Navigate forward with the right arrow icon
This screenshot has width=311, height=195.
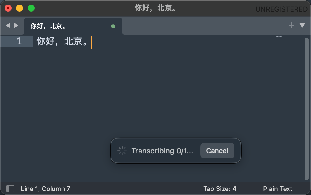coord(16,25)
